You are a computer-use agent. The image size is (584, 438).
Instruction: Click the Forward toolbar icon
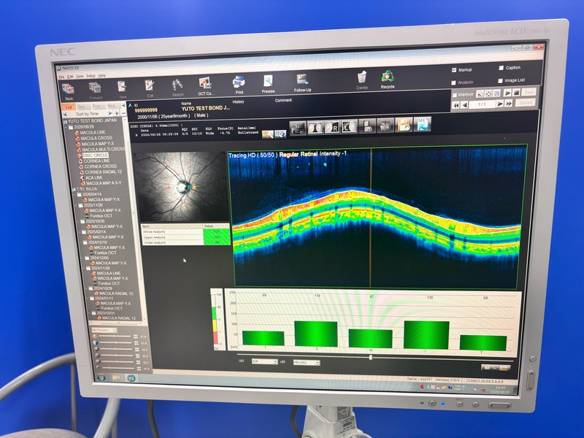(x=95, y=88)
